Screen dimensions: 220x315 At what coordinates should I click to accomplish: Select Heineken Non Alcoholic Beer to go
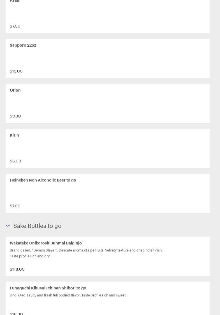click(43, 180)
